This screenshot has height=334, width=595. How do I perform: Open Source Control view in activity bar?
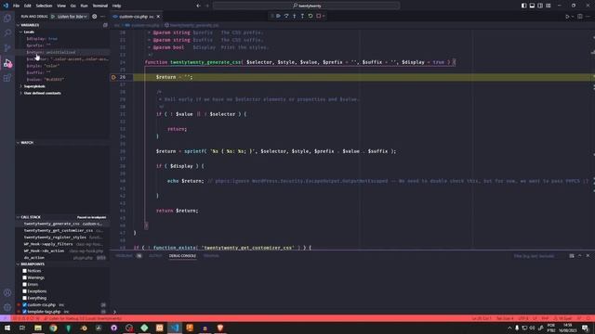pos(7,47)
